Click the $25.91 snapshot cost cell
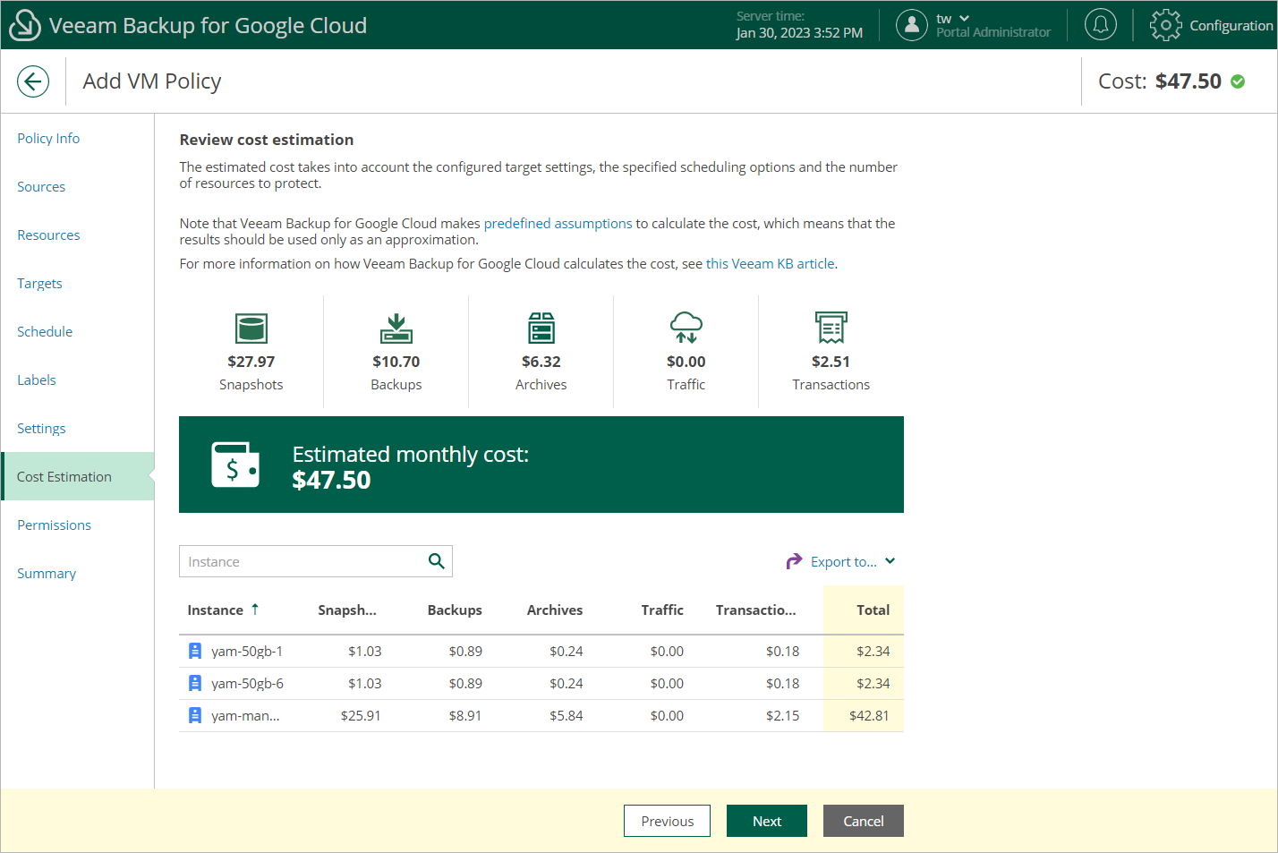 tap(361, 715)
